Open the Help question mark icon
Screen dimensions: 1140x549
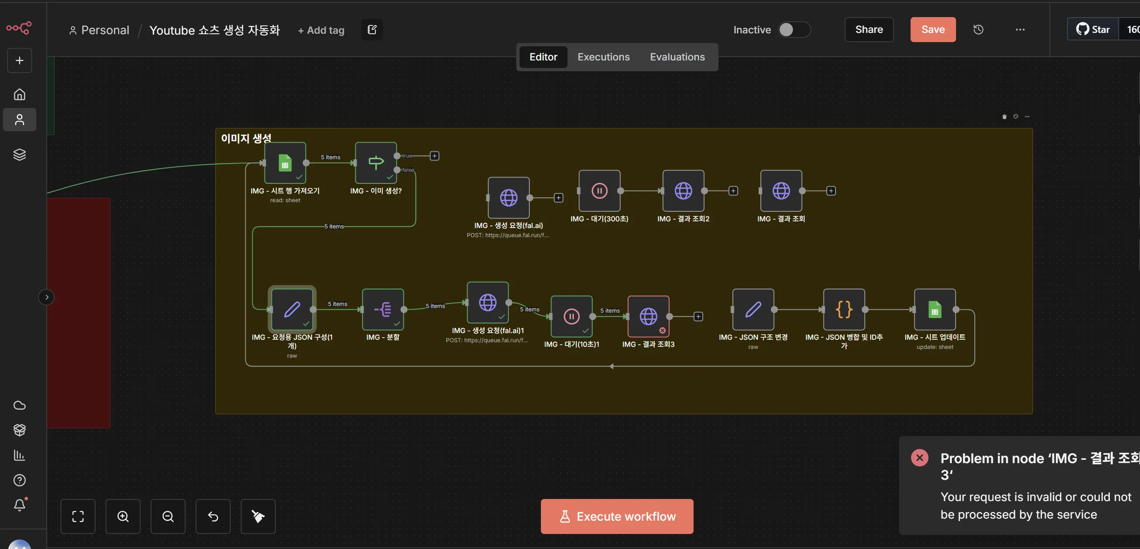point(20,480)
